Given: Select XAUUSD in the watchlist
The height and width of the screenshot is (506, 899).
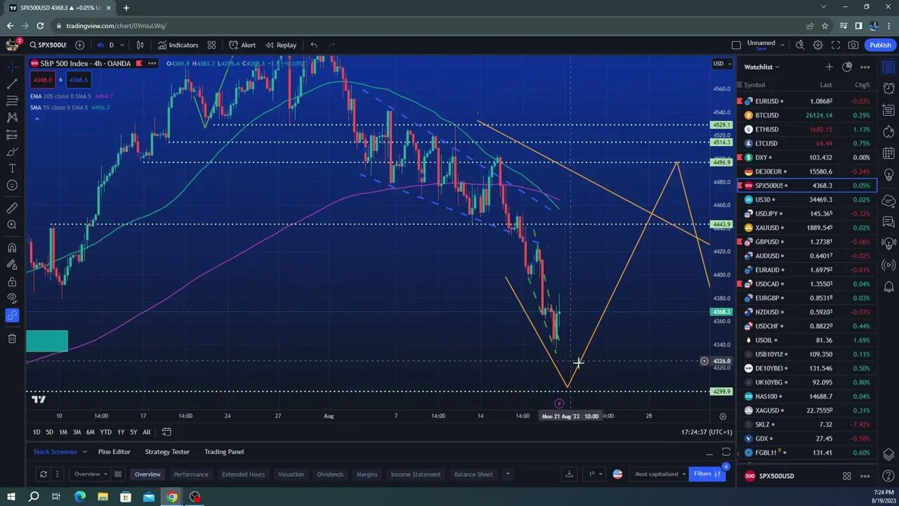Looking at the screenshot, I should pyautogui.click(x=807, y=228).
